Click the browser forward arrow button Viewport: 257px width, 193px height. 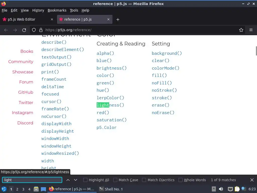(x=15, y=30)
